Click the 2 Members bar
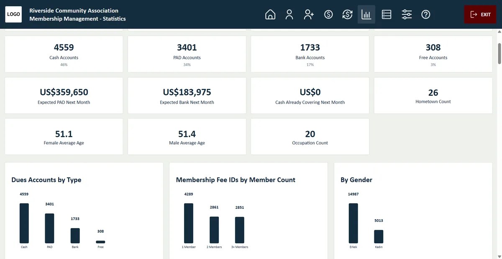The height and width of the screenshot is (259, 502). [x=214, y=230]
